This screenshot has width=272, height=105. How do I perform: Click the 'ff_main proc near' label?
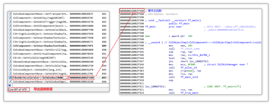click(164, 27)
